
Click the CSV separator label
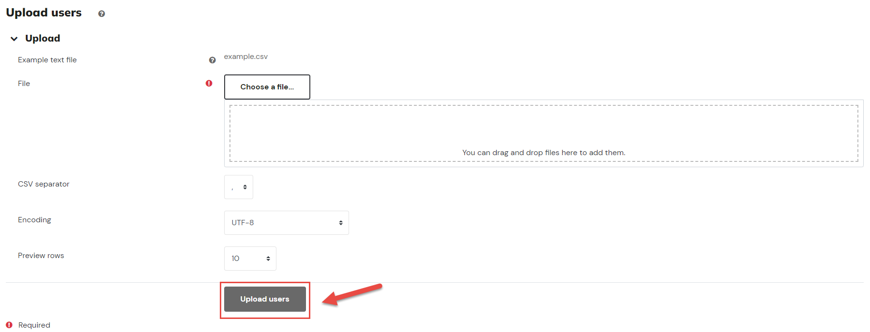pyautogui.click(x=44, y=184)
